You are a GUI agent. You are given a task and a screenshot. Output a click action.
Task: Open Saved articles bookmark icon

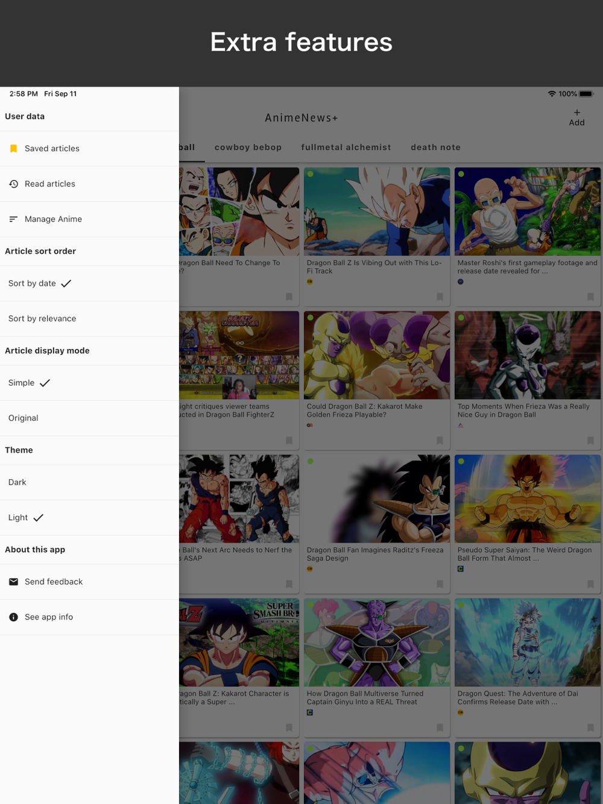pos(13,148)
